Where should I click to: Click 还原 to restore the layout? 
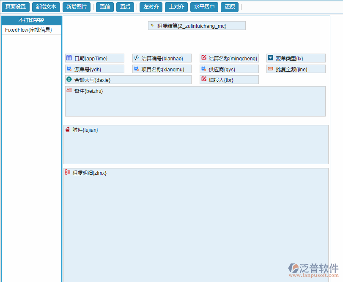229,7
